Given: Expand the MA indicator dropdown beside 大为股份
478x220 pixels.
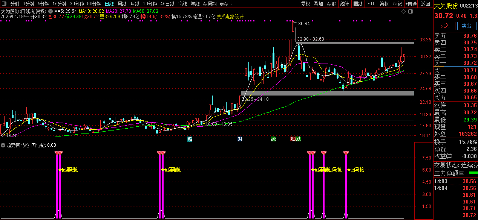Looking at the screenshot, I should [51, 11].
